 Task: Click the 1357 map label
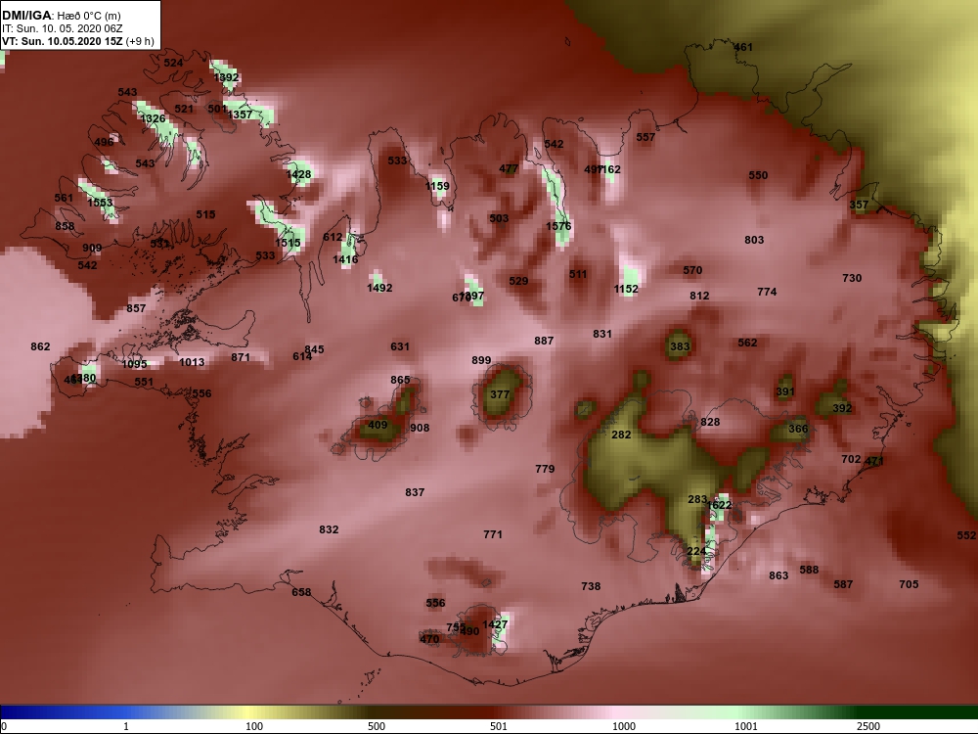[x=240, y=115]
